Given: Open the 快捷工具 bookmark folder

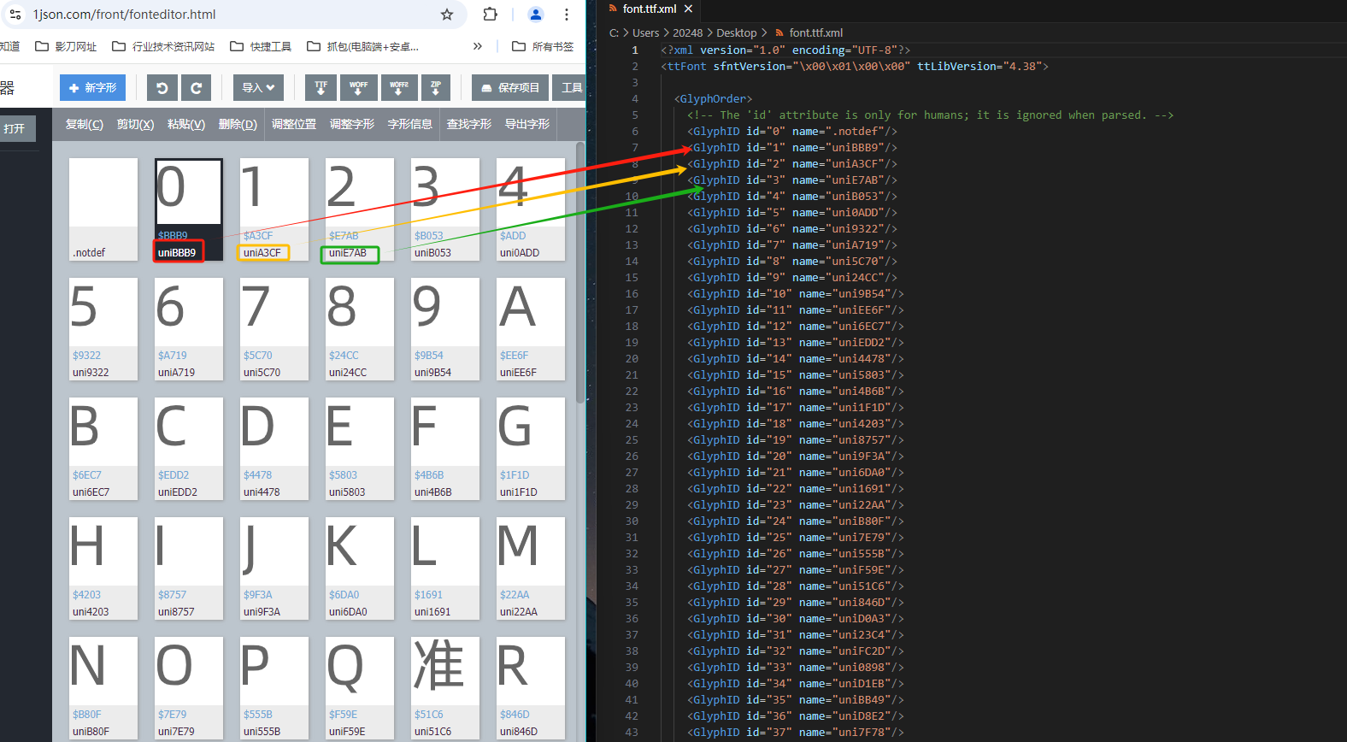Looking at the screenshot, I should 261,46.
